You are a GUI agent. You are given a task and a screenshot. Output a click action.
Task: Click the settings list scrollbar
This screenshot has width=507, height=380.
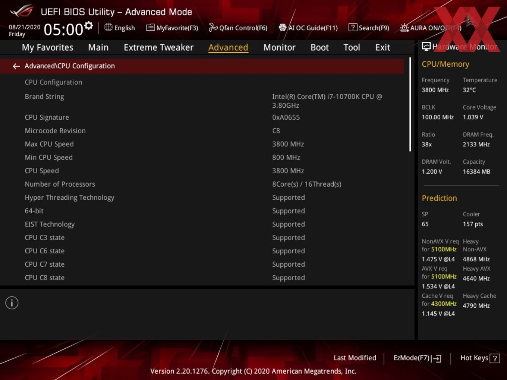click(x=410, y=104)
